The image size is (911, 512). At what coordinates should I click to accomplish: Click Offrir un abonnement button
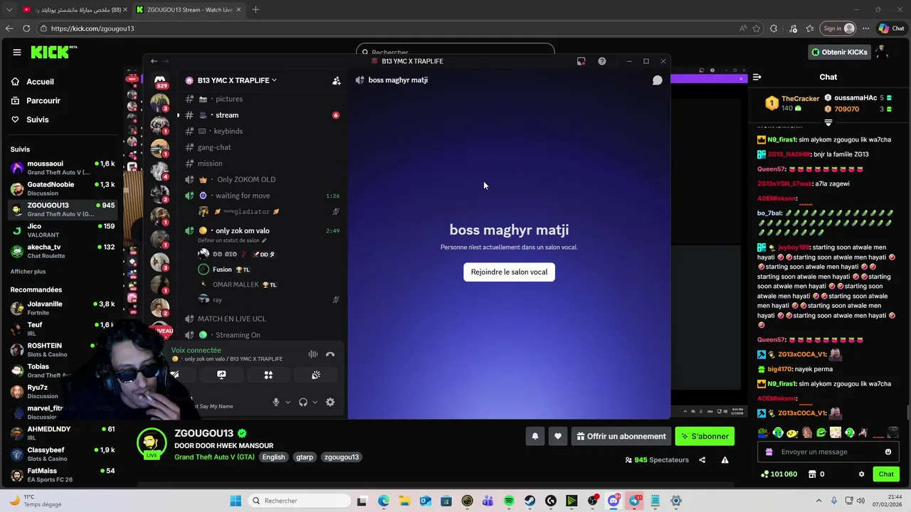point(622,437)
